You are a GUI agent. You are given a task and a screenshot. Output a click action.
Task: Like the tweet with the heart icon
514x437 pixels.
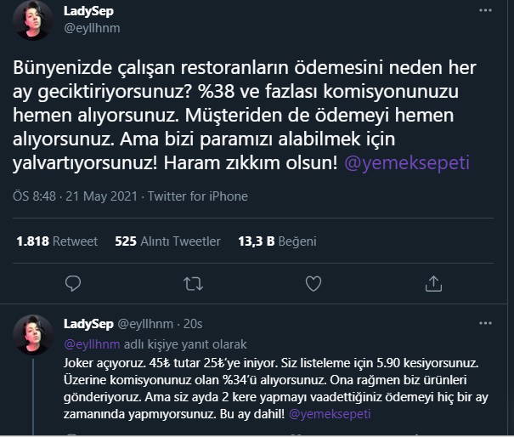(x=313, y=282)
